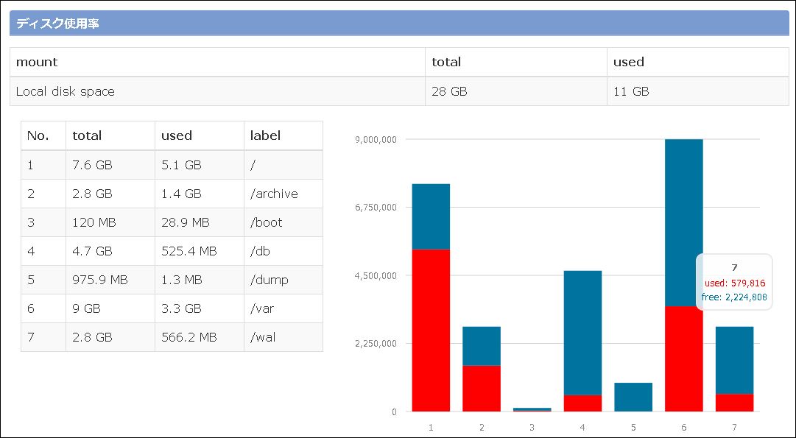Select the '28.9 MB' used cell
Image resolution: width=796 pixels, height=438 pixels.
(x=199, y=222)
